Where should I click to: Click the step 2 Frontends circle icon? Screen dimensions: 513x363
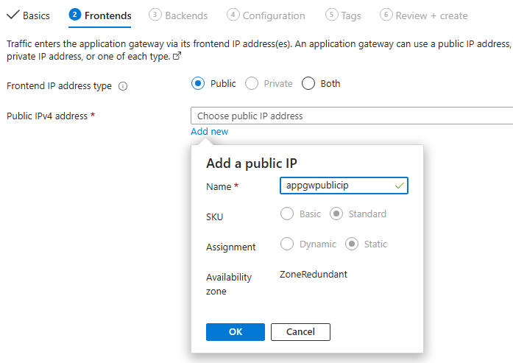[x=75, y=15]
